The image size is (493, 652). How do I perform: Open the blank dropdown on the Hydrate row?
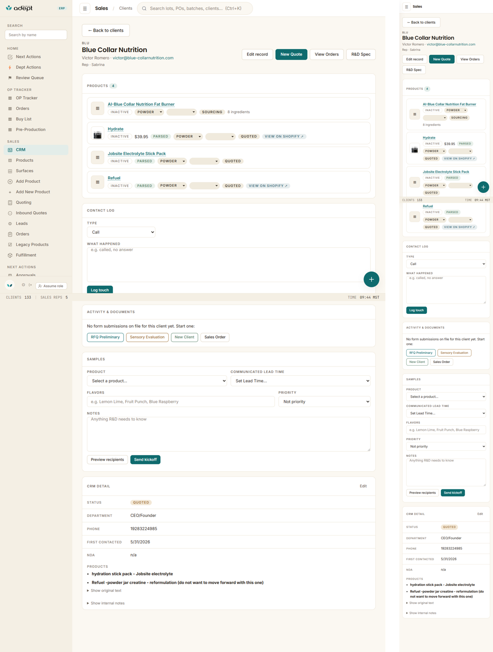pyautogui.click(x=220, y=136)
